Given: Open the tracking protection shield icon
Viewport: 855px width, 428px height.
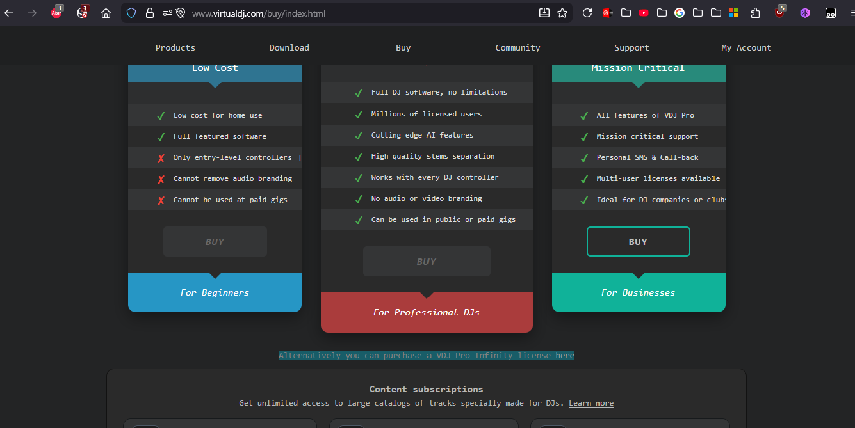Looking at the screenshot, I should (131, 13).
